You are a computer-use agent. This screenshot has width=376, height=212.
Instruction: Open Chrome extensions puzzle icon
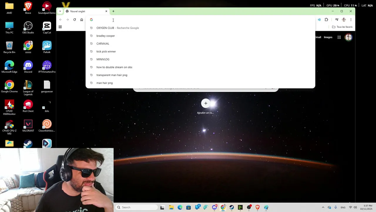326,20
